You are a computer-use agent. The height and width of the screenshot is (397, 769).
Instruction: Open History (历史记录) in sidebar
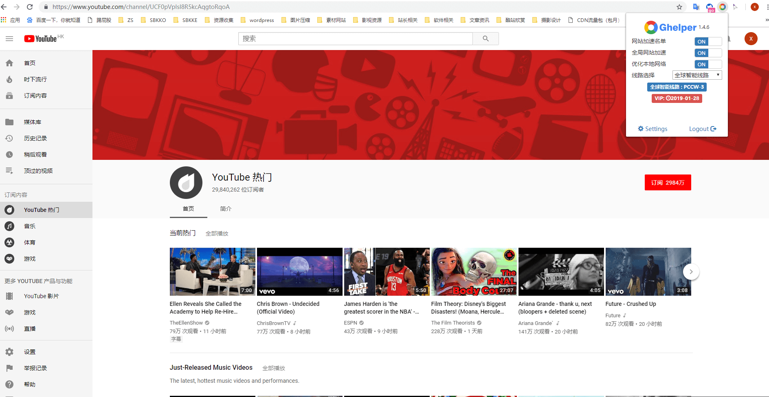pos(46,138)
